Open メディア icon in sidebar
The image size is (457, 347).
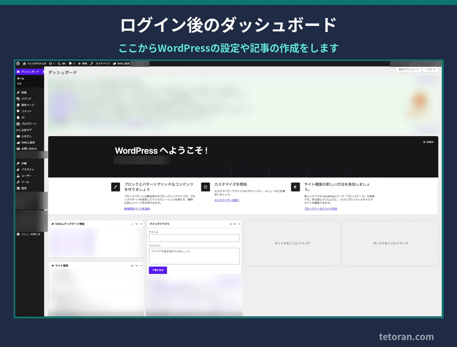click(18, 99)
